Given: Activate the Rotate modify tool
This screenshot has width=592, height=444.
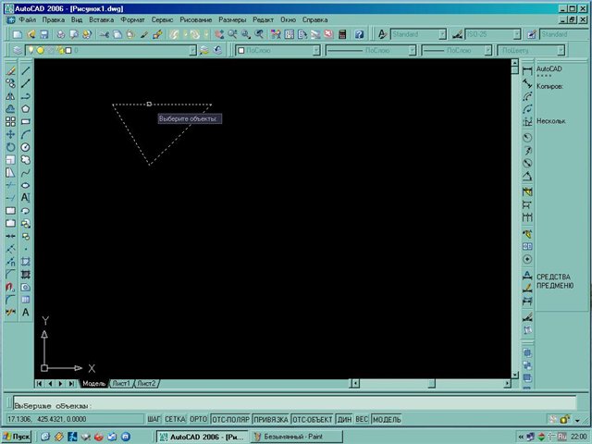Looking at the screenshot, I should 10,147.
